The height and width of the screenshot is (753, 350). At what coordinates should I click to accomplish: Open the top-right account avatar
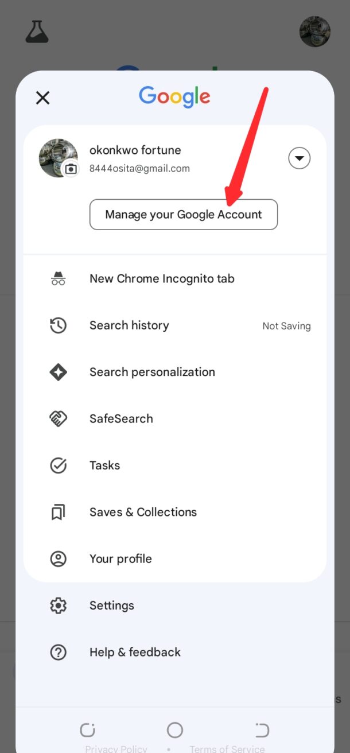coord(315,32)
